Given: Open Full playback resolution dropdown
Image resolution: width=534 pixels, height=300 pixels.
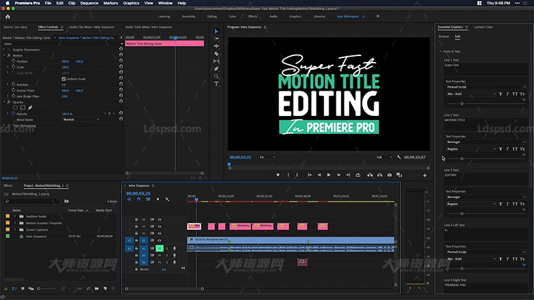Looking at the screenshot, I should 384,157.
